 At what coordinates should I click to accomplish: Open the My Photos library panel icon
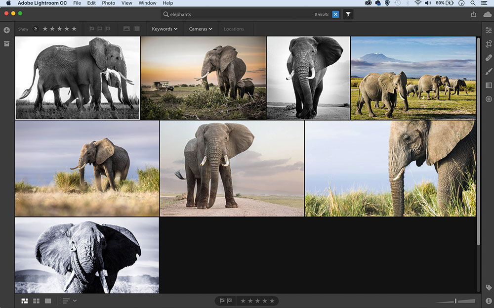(x=6, y=44)
